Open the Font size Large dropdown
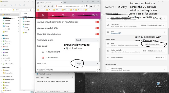Viewport: 169px width, 93px height. 87,64
